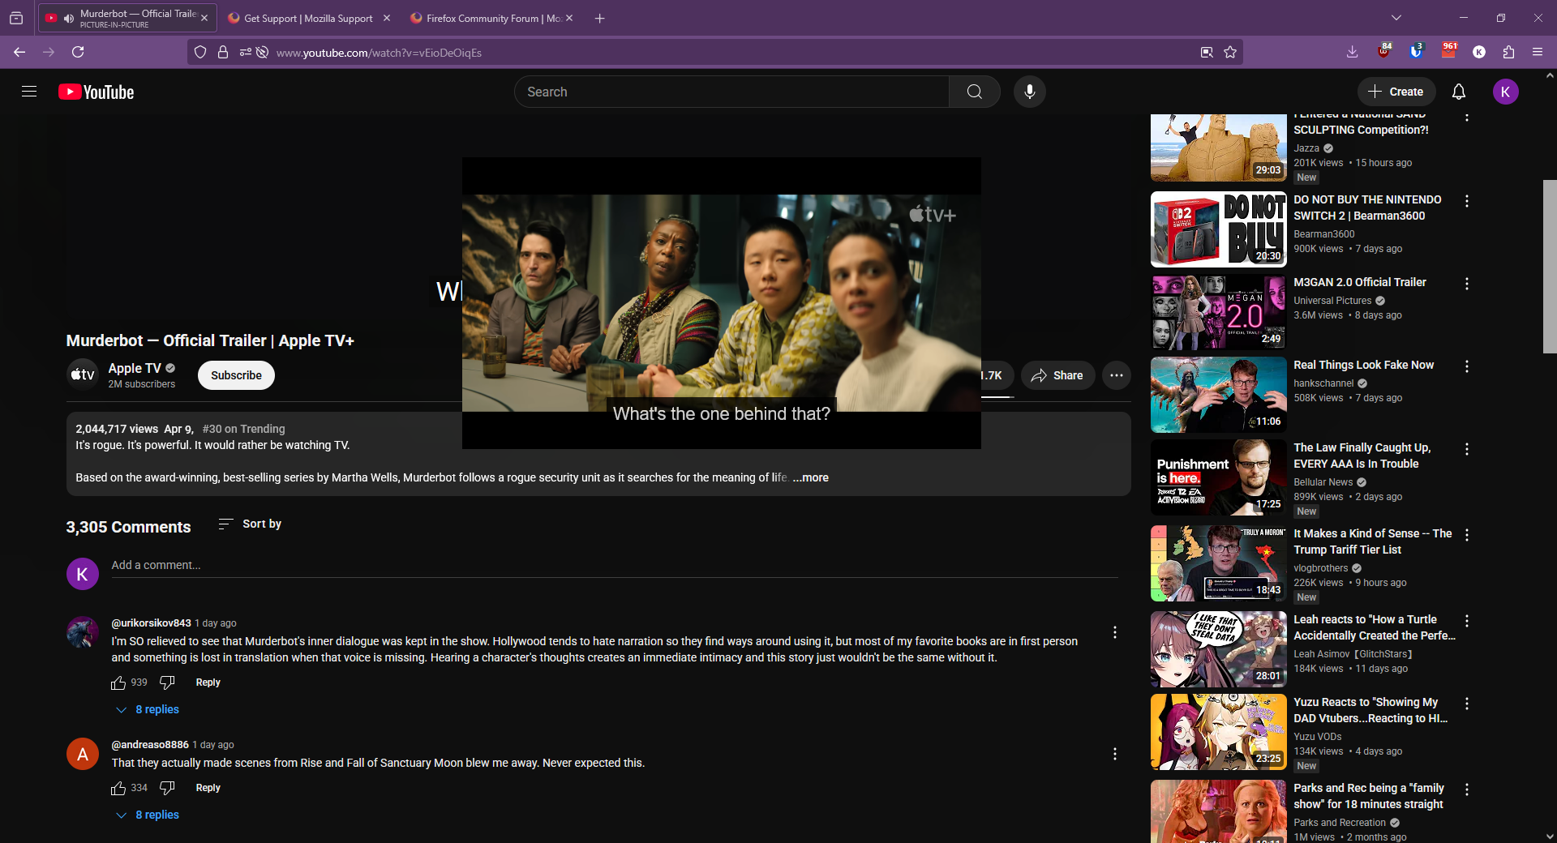The width and height of the screenshot is (1557, 843).
Task: Open @urikorsikov843 profile link
Action: coord(151,623)
